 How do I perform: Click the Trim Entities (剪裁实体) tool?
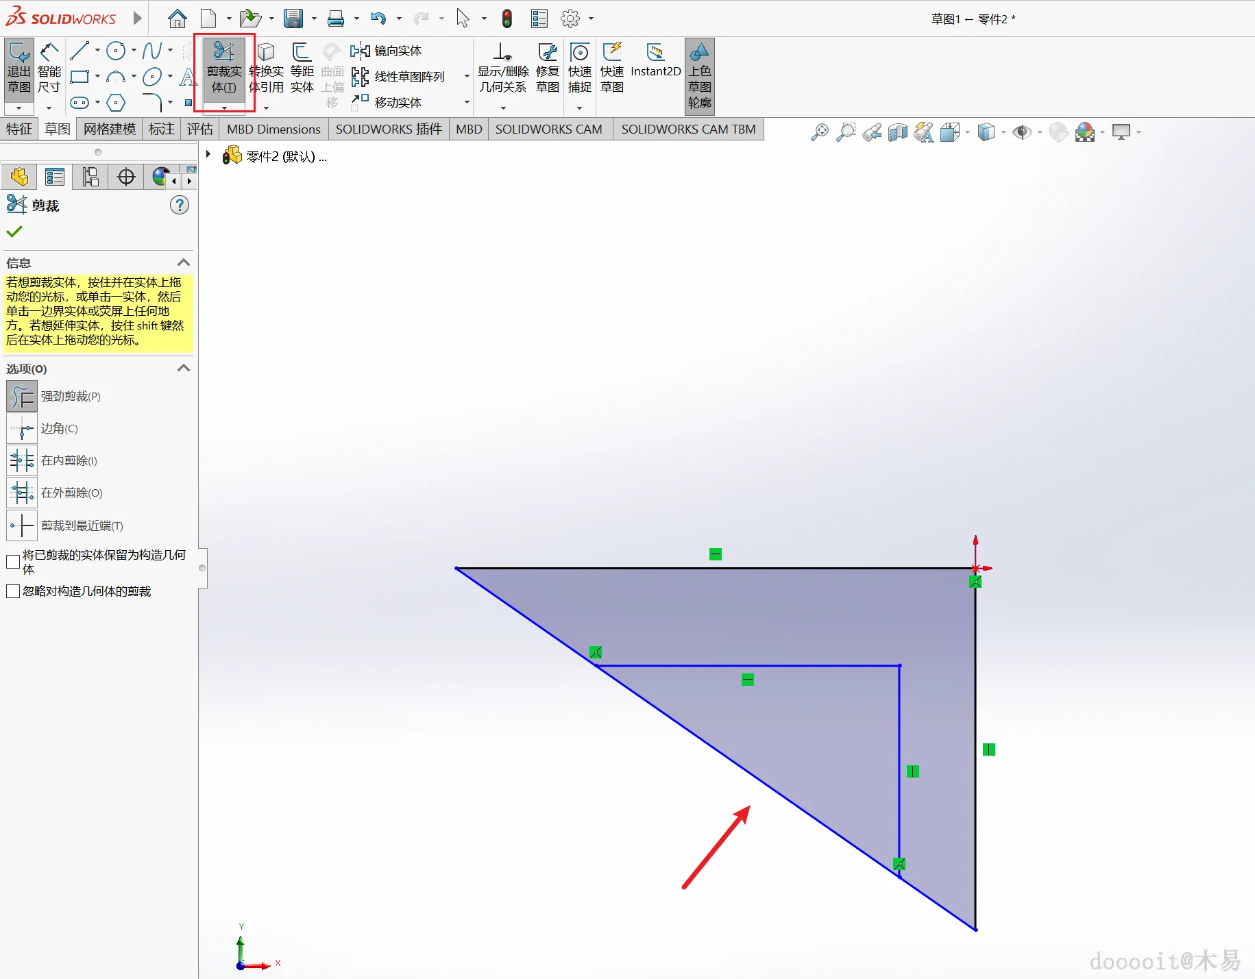click(x=224, y=68)
